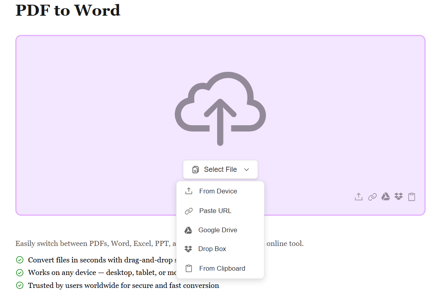Image resolution: width=437 pixels, height=304 pixels.
Task: Click the "Trusted by users worldwide" text line
Action: [x=123, y=286]
